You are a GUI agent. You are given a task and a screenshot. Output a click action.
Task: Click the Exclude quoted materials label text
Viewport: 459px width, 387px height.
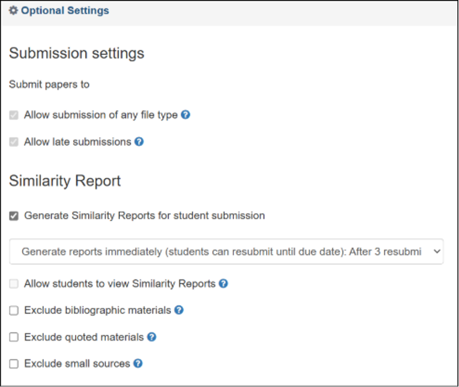click(x=84, y=337)
